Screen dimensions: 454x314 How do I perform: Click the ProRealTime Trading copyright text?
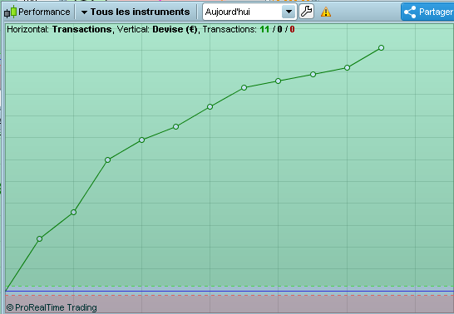(x=52, y=307)
